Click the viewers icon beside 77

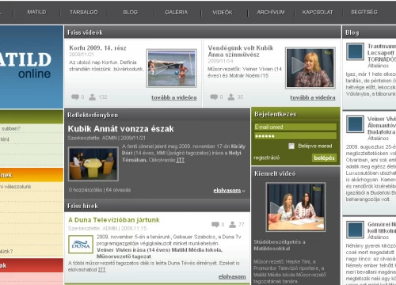pyautogui.click(x=232, y=224)
